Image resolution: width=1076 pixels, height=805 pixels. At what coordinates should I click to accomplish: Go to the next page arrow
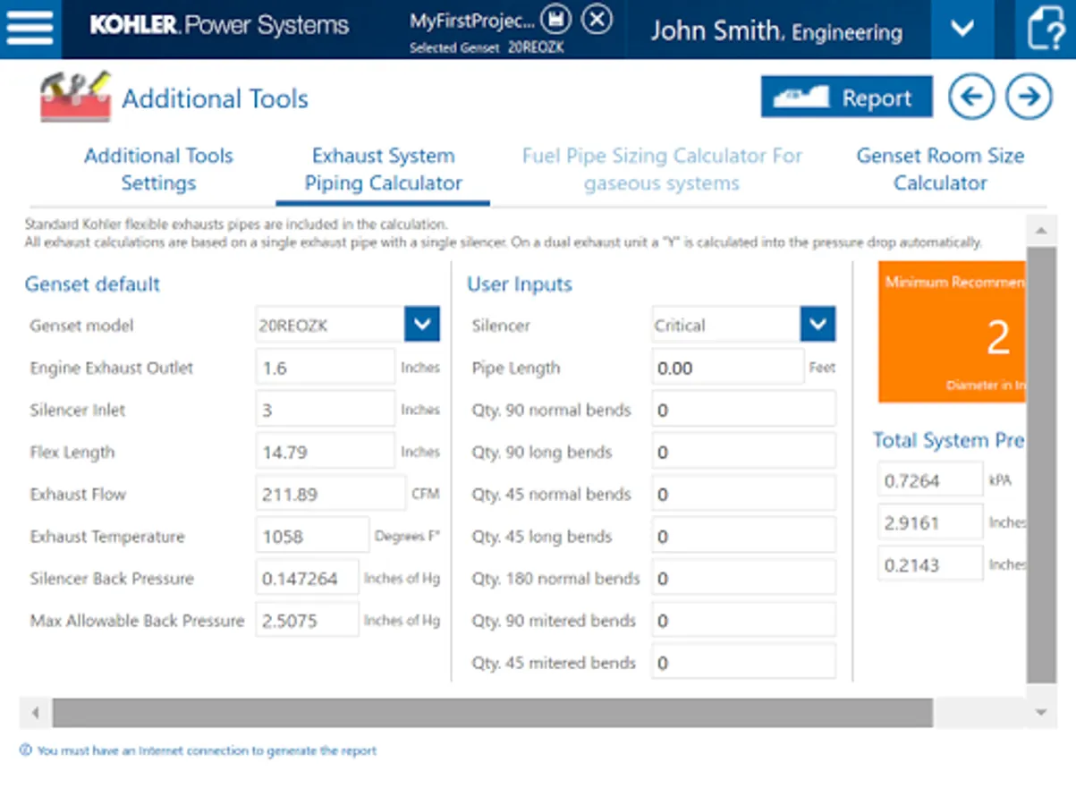point(1029,97)
